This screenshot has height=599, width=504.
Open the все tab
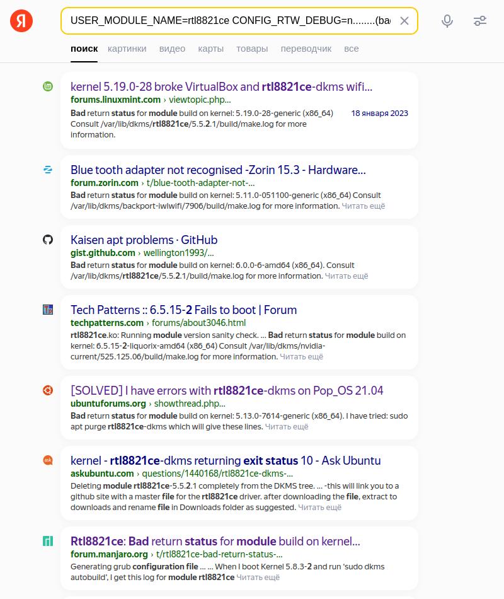click(352, 49)
